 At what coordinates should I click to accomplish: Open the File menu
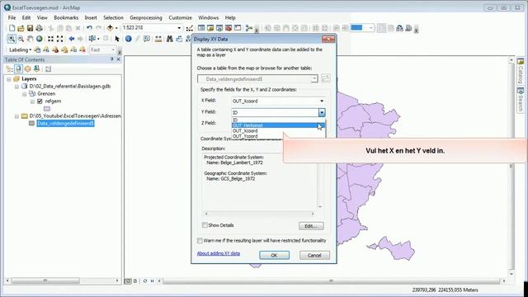[x=12, y=17]
